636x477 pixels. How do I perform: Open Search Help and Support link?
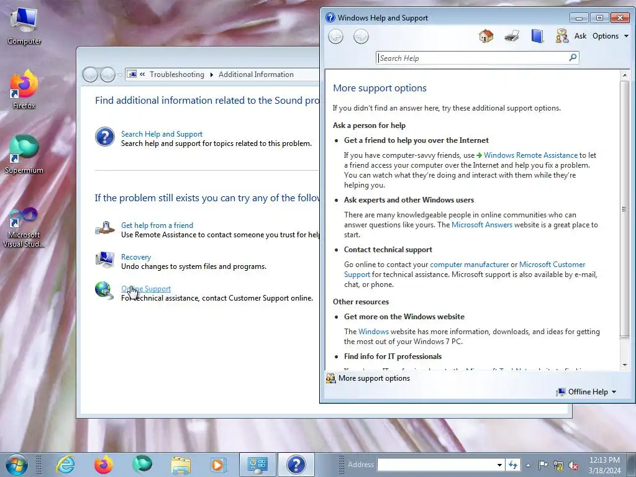coord(161,134)
